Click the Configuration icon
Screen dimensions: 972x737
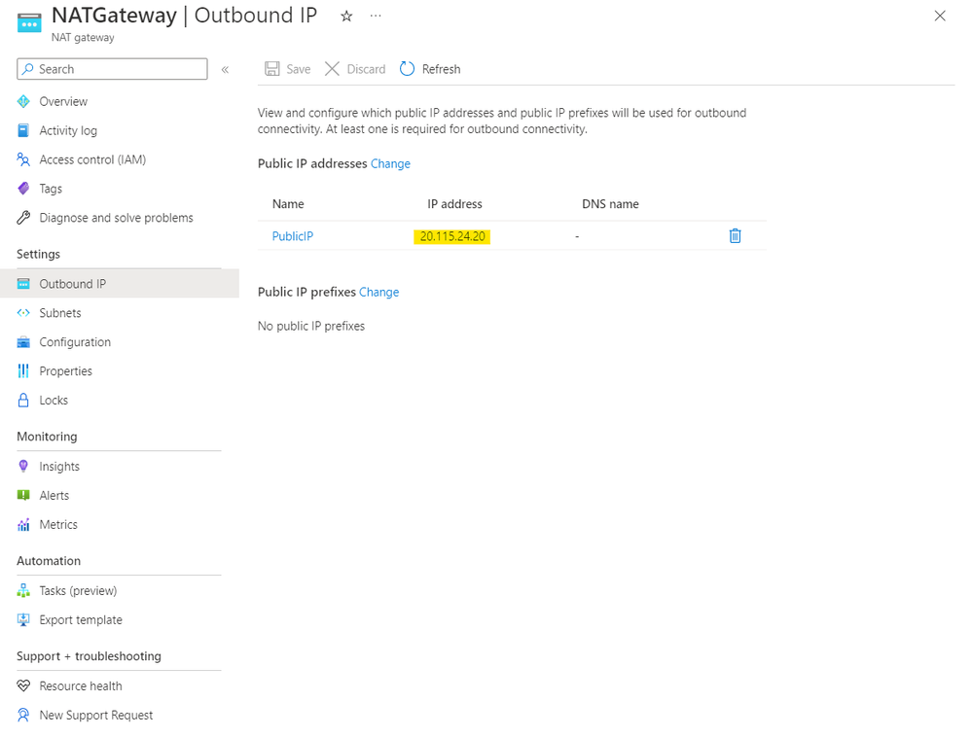pyautogui.click(x=23, y=342)
